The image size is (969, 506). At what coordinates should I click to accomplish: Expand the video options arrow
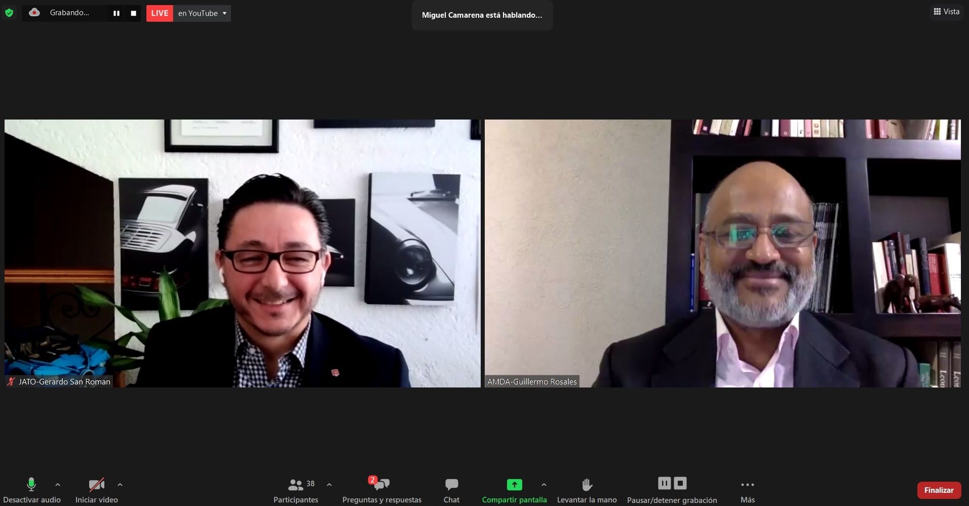click(120, 485)
